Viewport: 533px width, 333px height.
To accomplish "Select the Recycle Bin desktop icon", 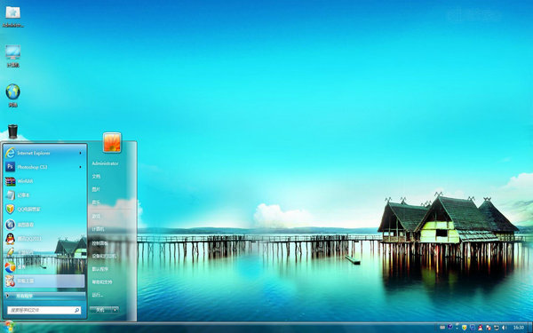I will pyautogui.click(x=13, y=131).
